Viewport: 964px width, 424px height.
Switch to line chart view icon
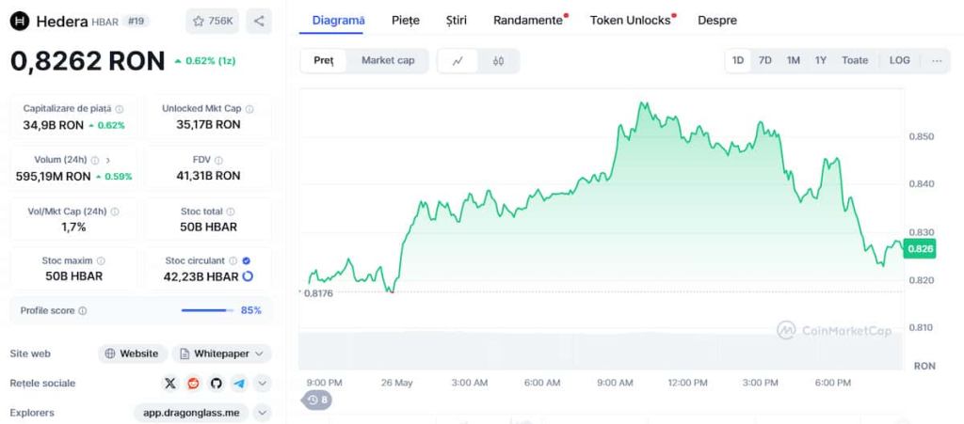[x=458, y=61]
